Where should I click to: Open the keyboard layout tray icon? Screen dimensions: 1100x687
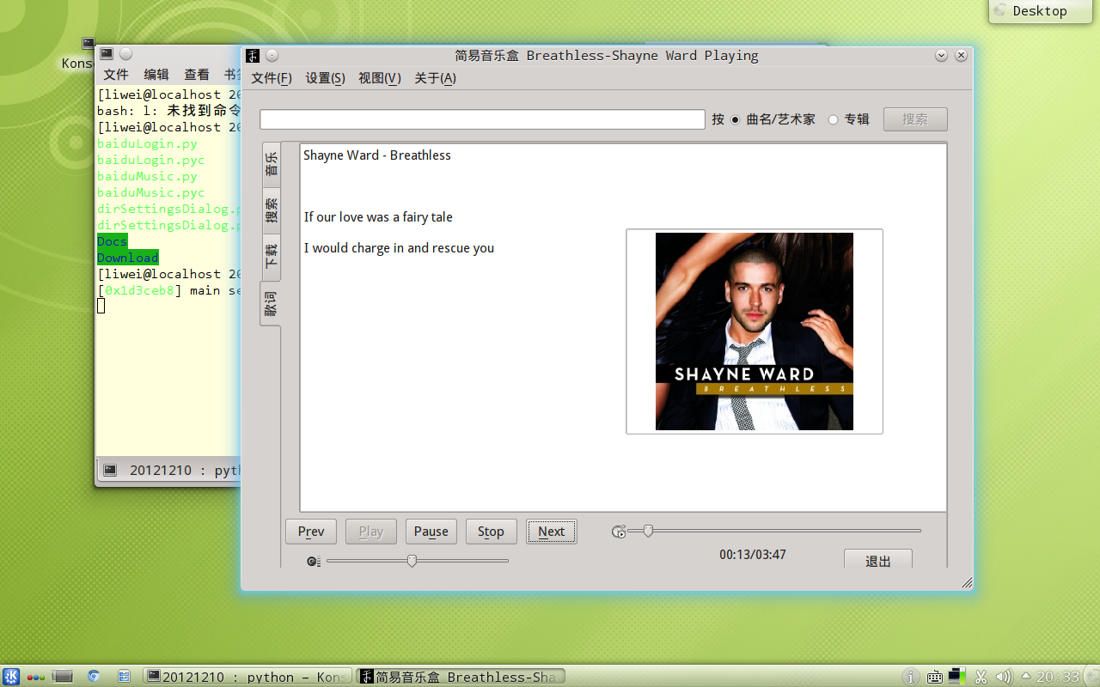click(x=935, y=677)
